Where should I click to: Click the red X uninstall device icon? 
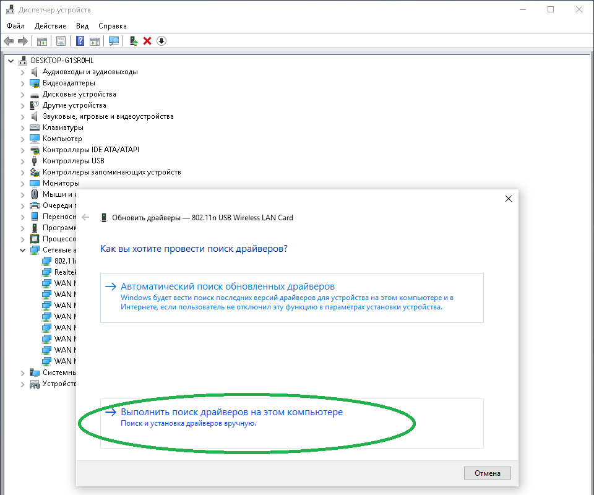147,41
